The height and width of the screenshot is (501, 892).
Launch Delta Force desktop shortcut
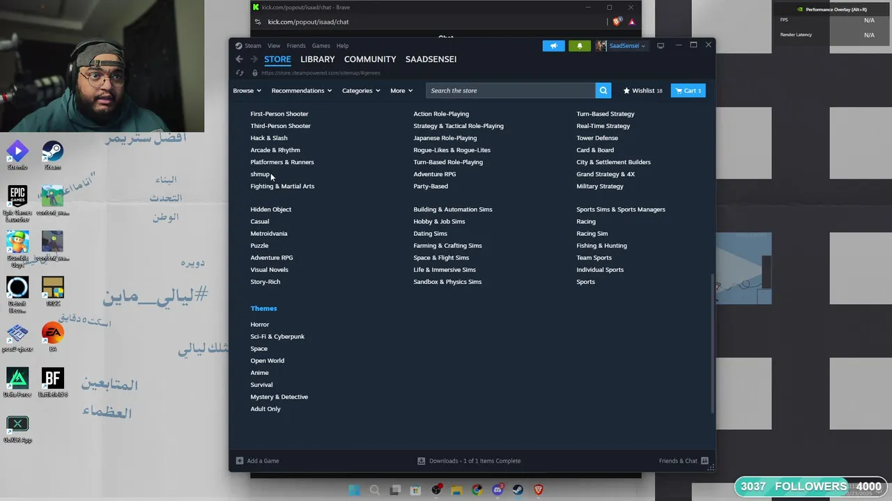[17, 383]
